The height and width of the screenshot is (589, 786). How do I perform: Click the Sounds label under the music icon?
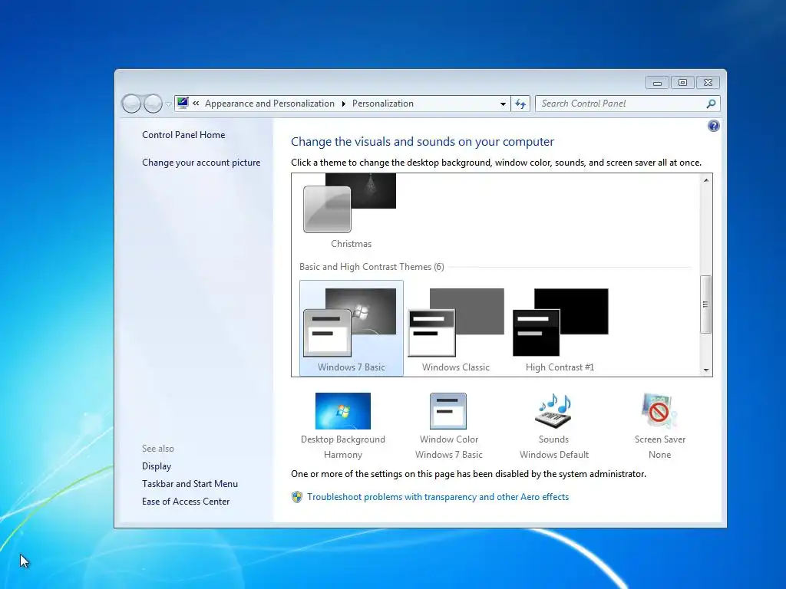(x=553, y=439)
